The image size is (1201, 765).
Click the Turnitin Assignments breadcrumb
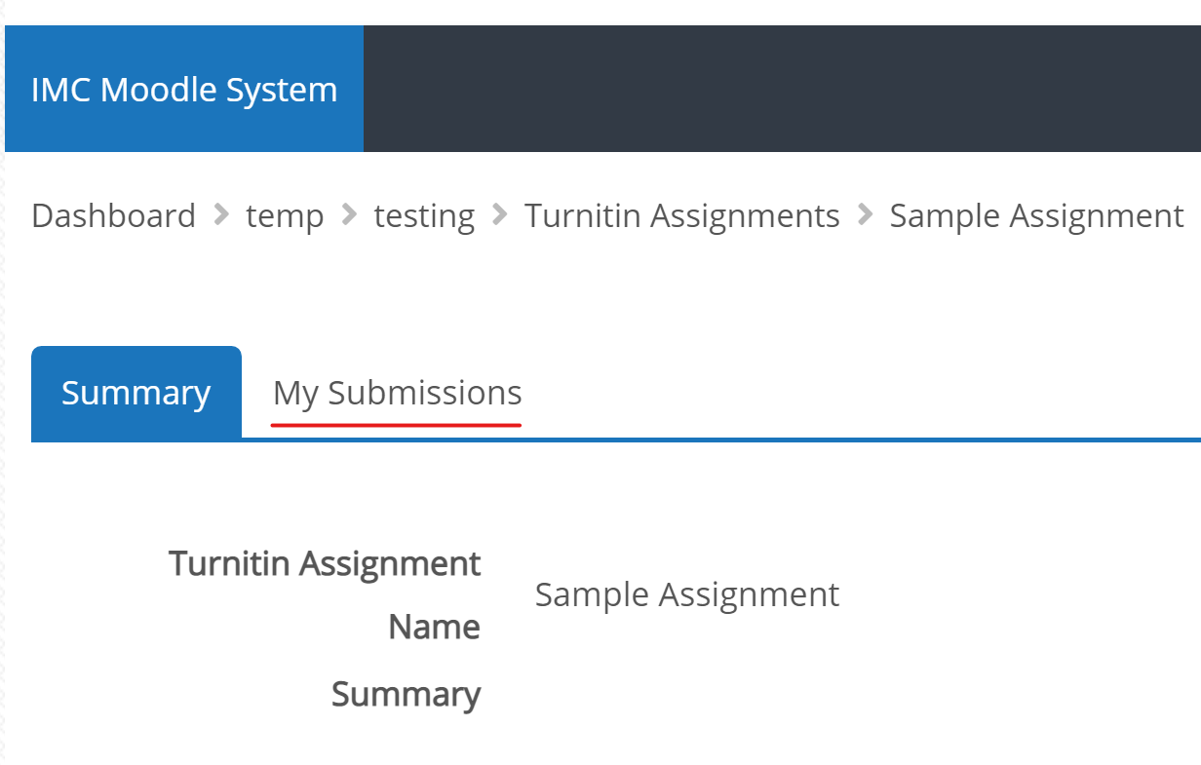[x=681, y=215]
